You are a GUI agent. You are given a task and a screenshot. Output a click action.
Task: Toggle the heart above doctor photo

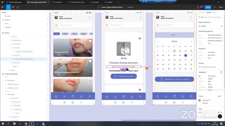140,38
